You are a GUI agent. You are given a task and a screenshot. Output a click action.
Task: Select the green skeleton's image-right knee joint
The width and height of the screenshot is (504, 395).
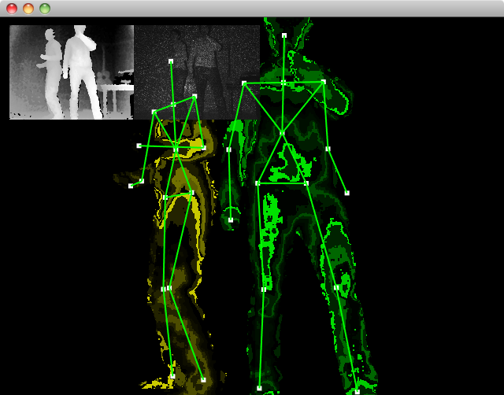tap(336, 287)
